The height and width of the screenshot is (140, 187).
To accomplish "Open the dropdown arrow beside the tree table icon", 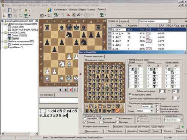I will click(x=59, y=15).
